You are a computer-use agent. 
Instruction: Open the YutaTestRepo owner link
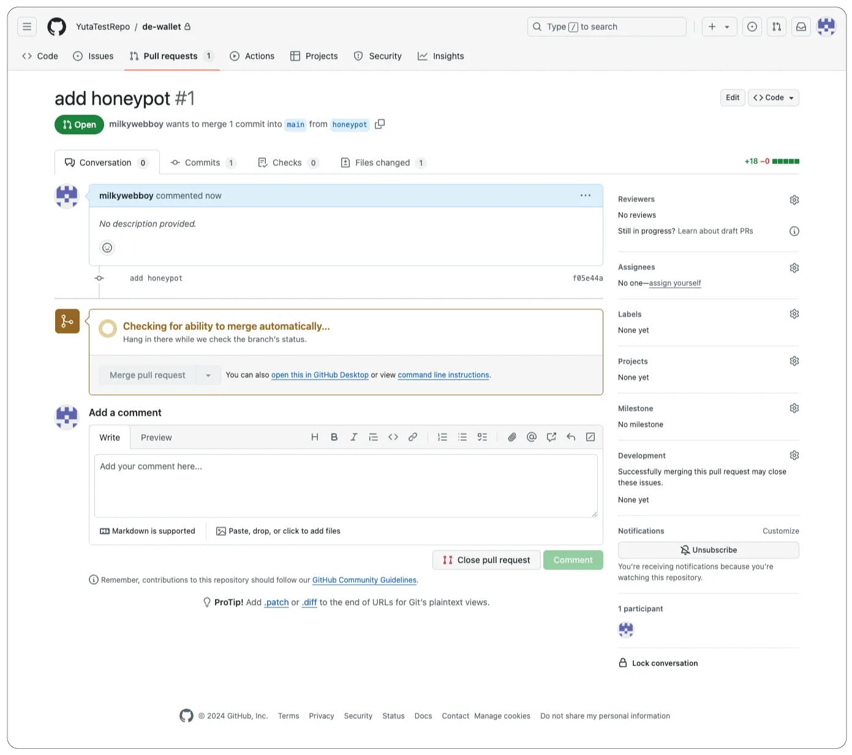tap(103, 27)
